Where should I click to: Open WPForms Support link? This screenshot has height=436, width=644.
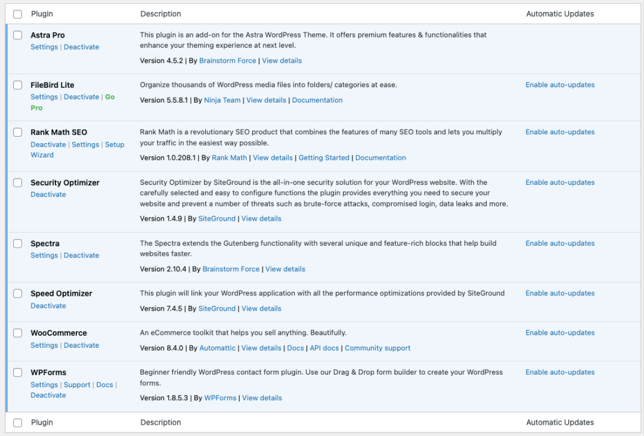(77, 385)
